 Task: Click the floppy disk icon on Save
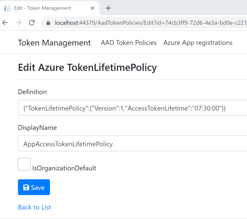pyautogui.click(x=26, y=187)
